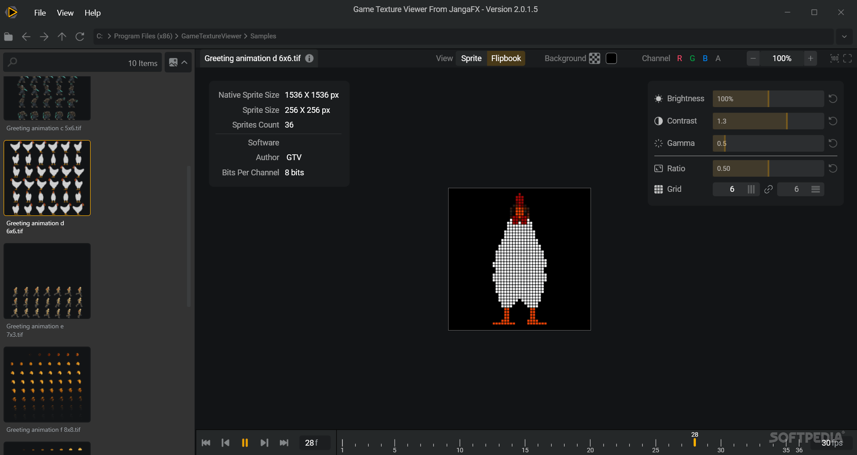Viewport: 857px width, 455px height.
Task: Click the chicken sprite preview
Action: [x=519, y=259]
